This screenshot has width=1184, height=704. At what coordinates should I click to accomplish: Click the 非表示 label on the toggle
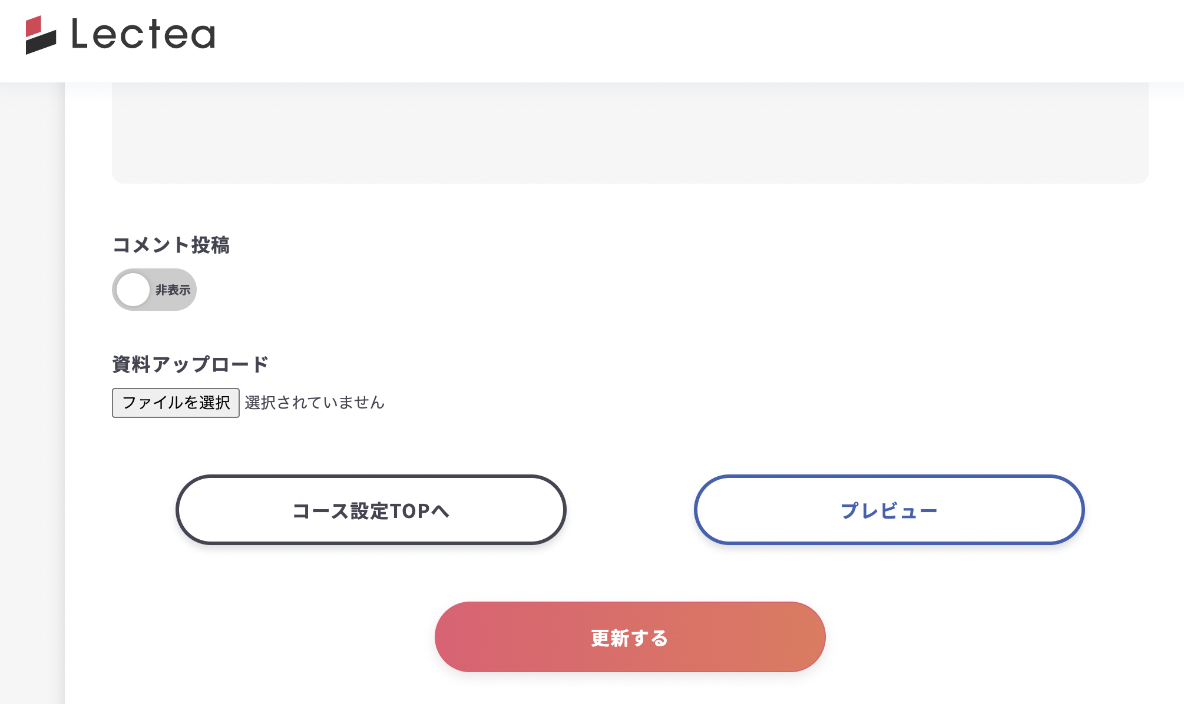pyautogui.click(x=173, y=290)
